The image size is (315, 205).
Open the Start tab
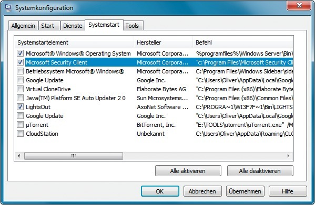(x=49, y=26)
